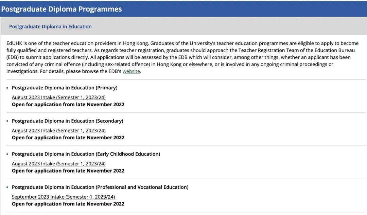Open August 2023 Intake link under Secondary

pos(59,130)
